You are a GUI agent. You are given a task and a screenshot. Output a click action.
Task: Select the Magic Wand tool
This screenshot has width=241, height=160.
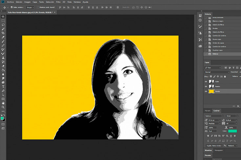click(3, 29)
